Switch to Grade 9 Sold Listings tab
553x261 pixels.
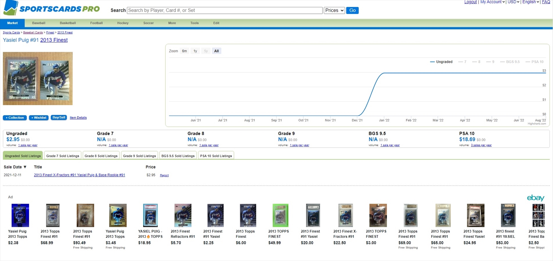click(139, 156)
